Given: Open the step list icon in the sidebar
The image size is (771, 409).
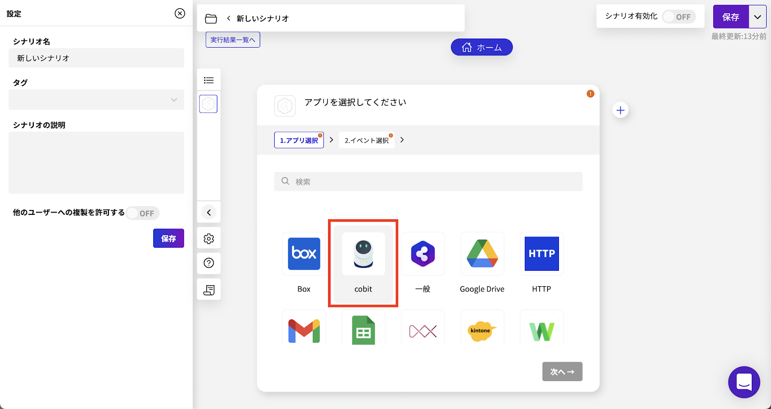Looking at the screenshot, I should click(x=209, y=80).
